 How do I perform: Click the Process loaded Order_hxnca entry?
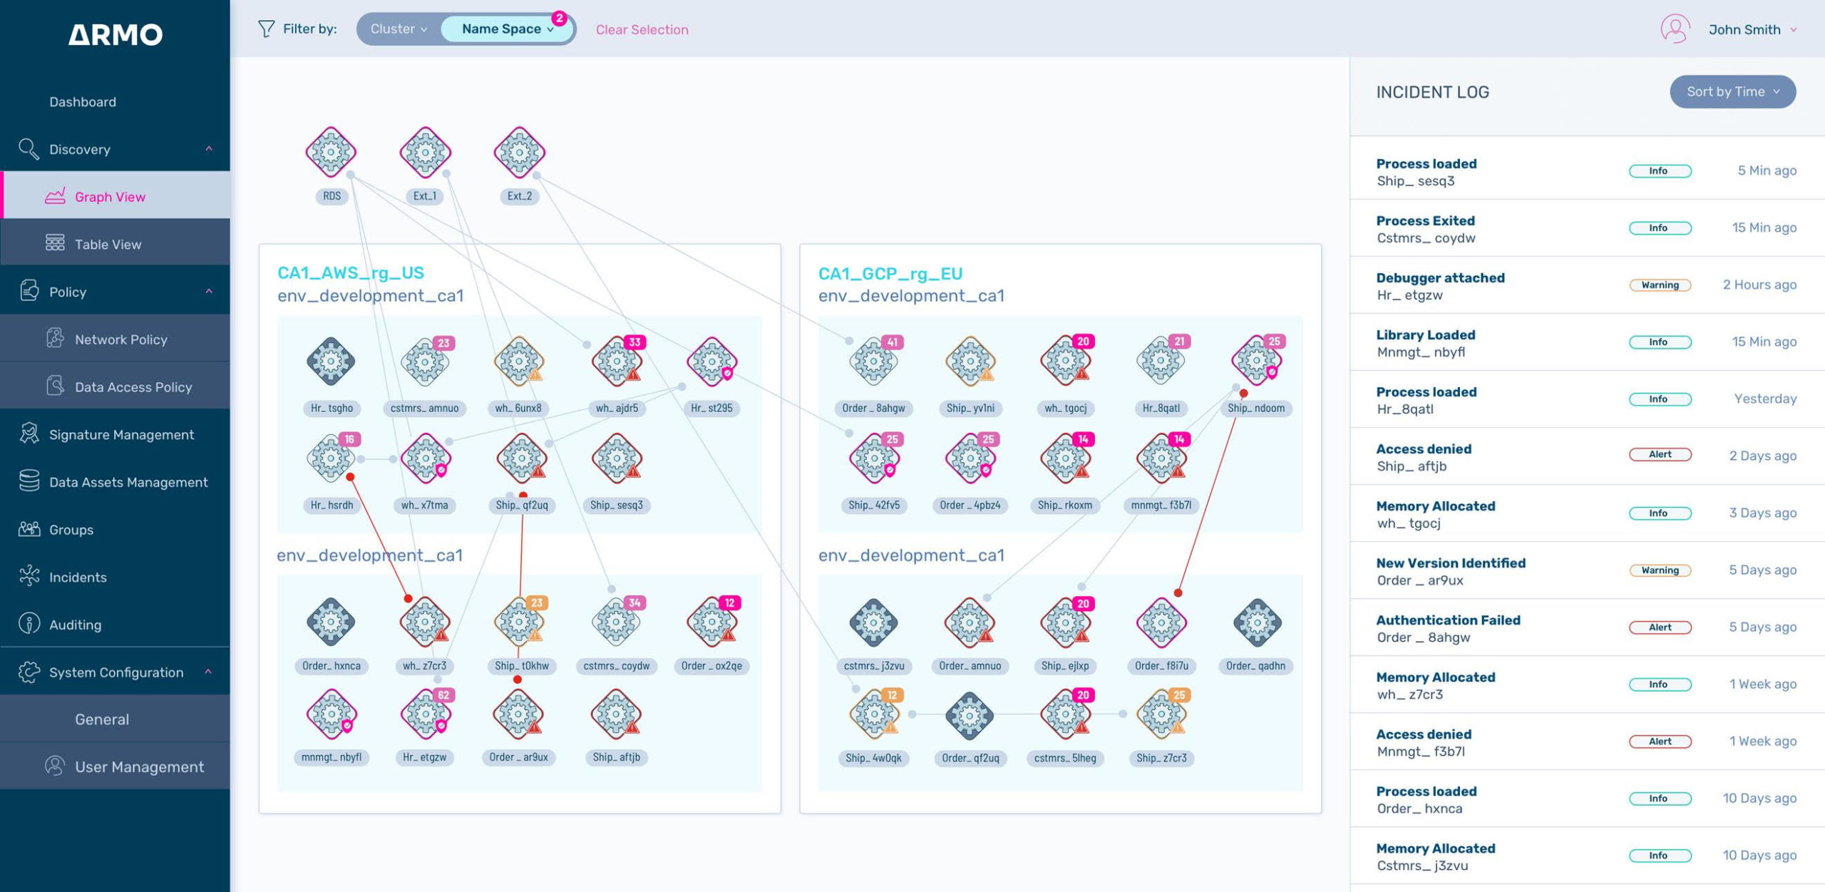click(x=1587, y=799)
